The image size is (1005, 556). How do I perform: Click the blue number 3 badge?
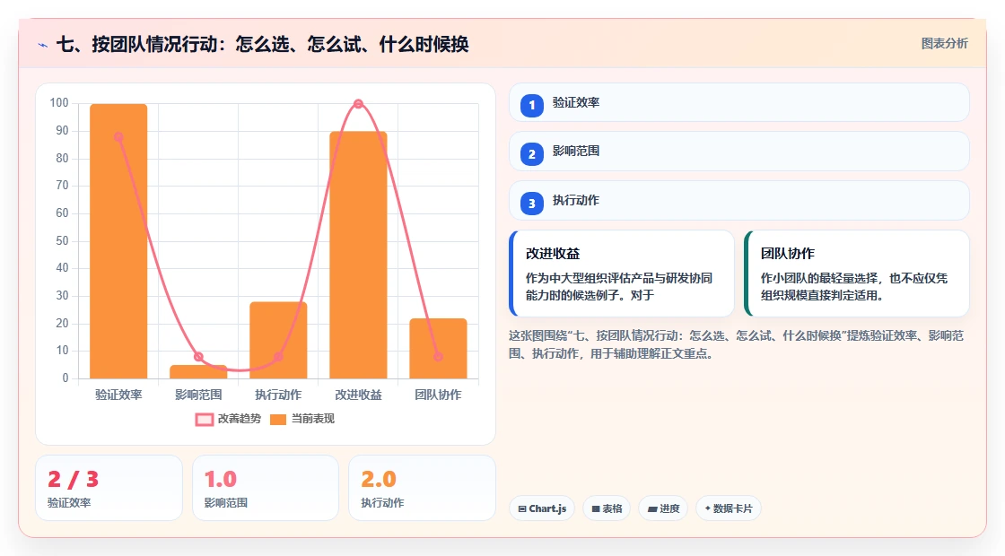tap(531, 203)
